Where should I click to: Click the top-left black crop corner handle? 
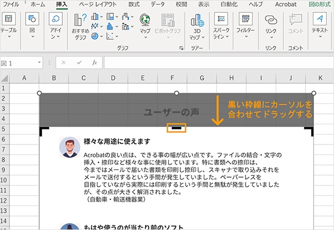point(44,131)
